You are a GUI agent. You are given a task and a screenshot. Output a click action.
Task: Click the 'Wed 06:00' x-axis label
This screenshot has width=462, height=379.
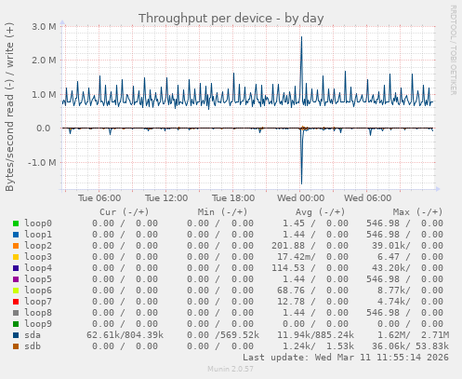click(x=367, y=198)
